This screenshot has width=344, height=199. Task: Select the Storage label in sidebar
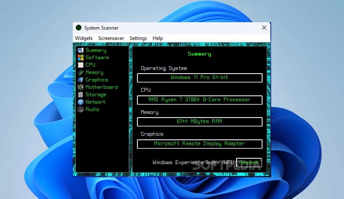[x=96, y=95]
